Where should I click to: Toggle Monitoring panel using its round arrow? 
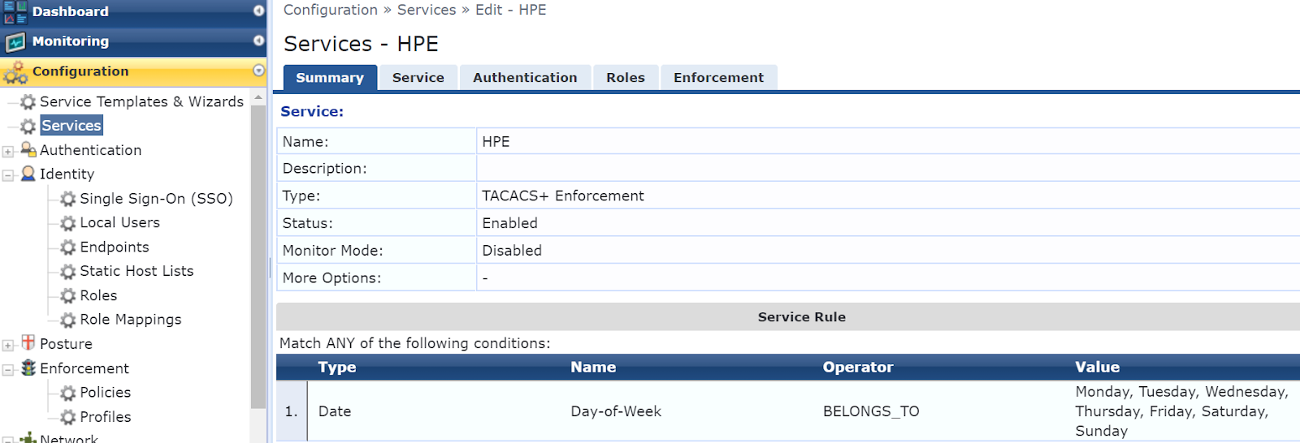(258, 41)
